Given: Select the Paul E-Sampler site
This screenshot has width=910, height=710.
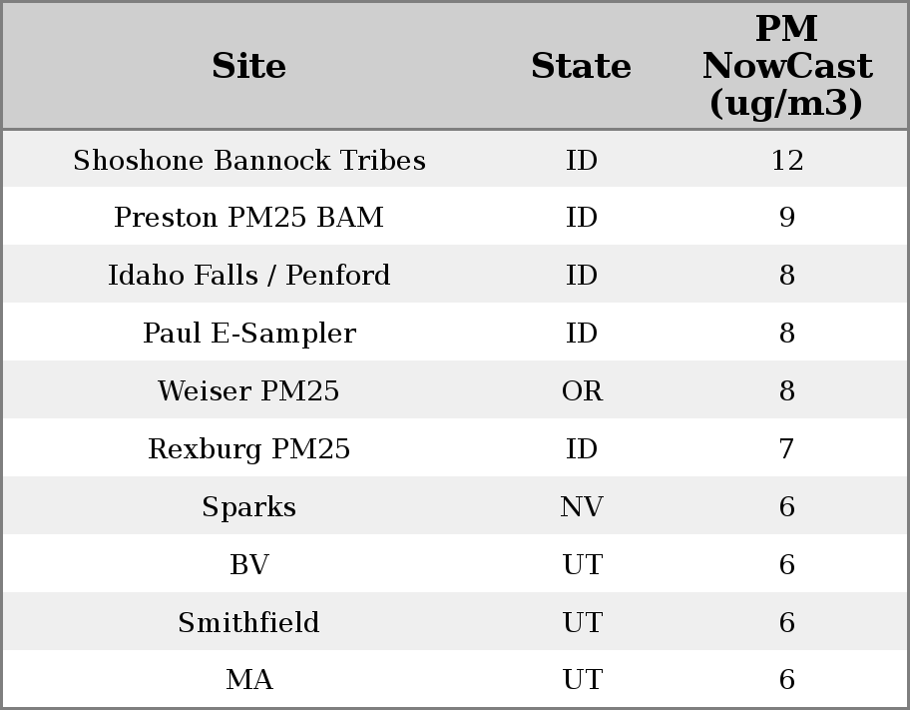Looking at the screenshot, I should 248,334.
